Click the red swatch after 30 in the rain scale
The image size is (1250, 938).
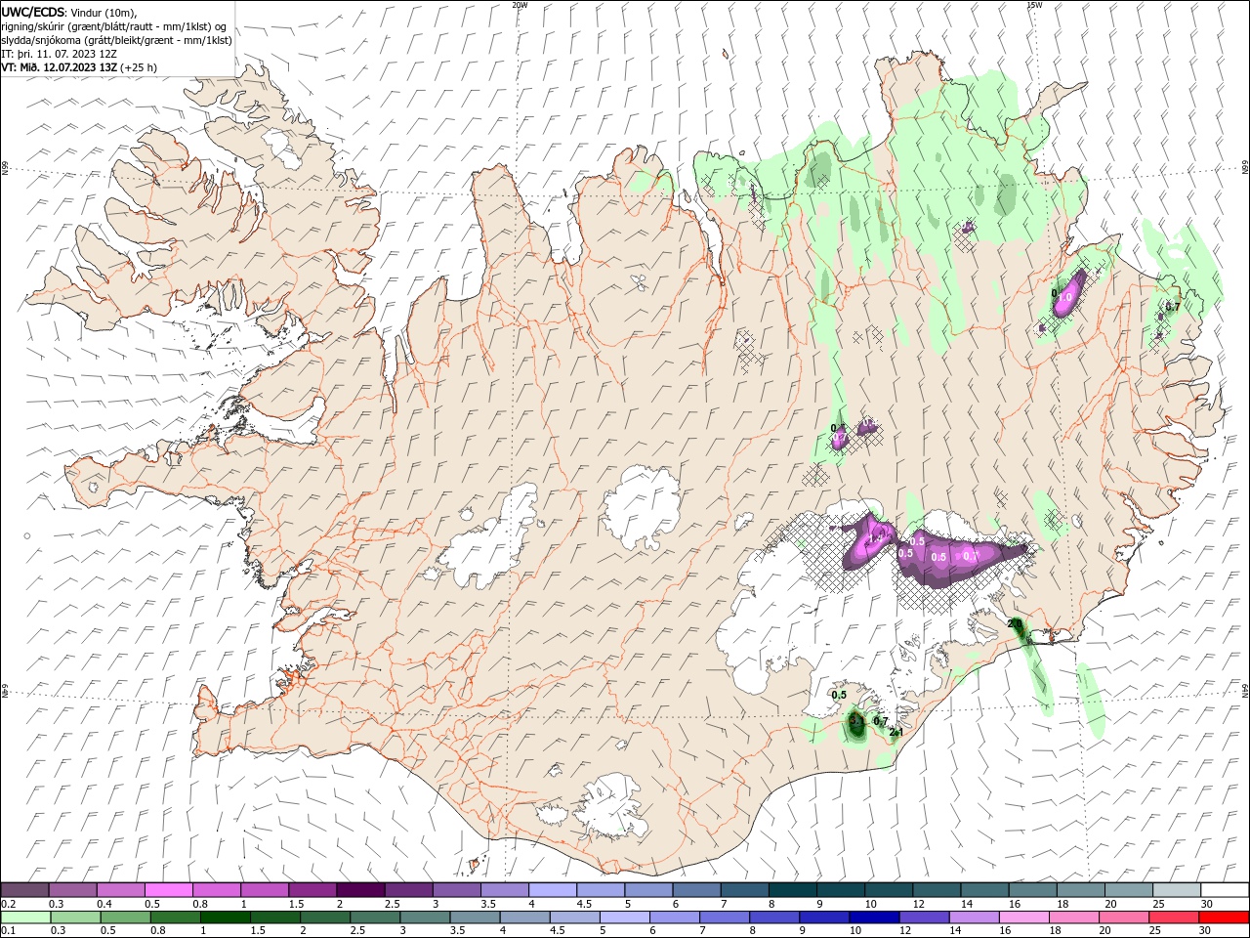pos(1224,917)
